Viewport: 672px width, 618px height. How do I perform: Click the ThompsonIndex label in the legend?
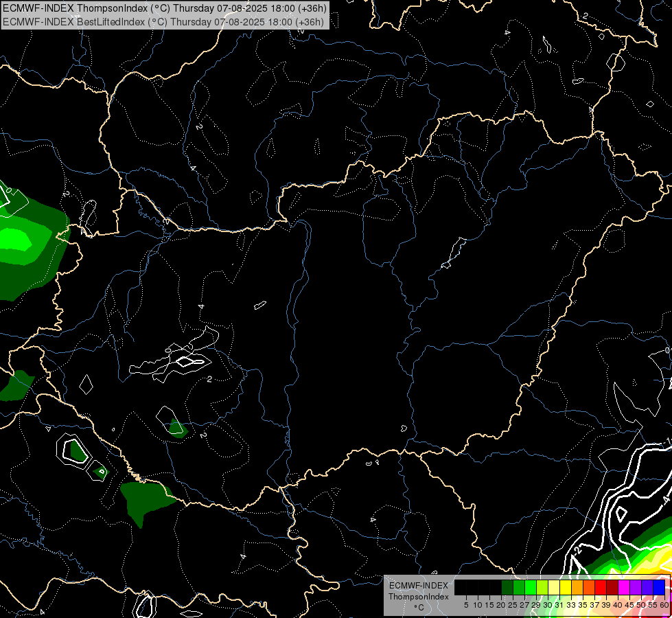click(419, 597)
